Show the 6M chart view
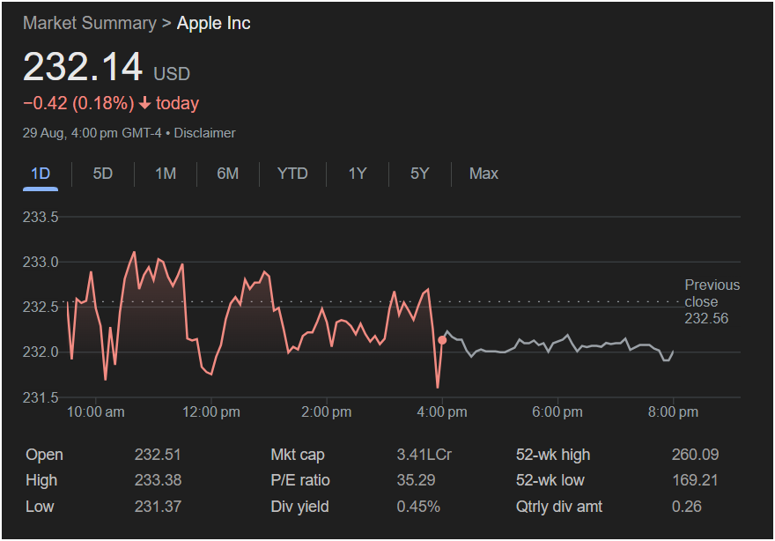 [x=227, y=174]
